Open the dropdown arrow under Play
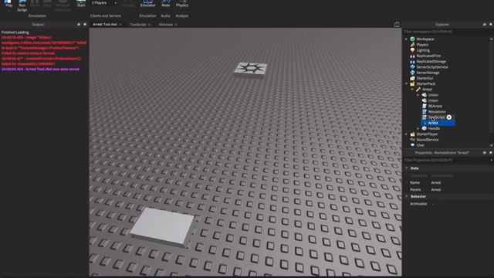 (x=8, y=10)
